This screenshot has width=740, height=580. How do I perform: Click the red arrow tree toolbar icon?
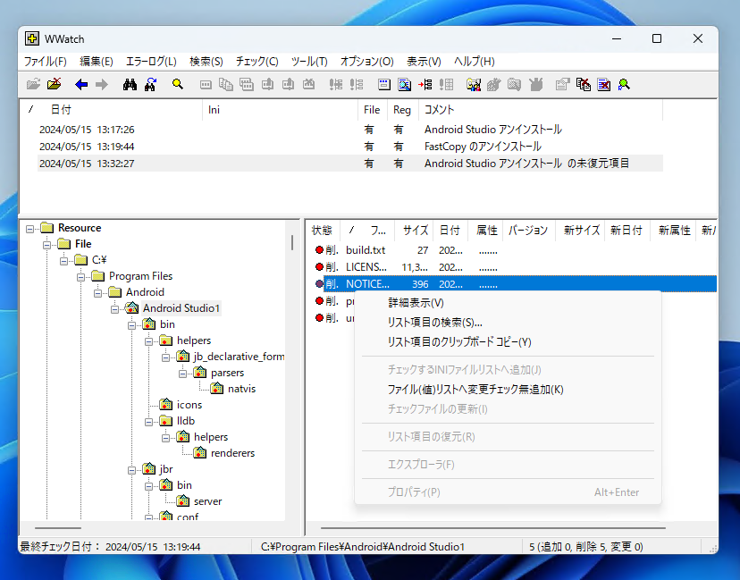click(425, 85)
